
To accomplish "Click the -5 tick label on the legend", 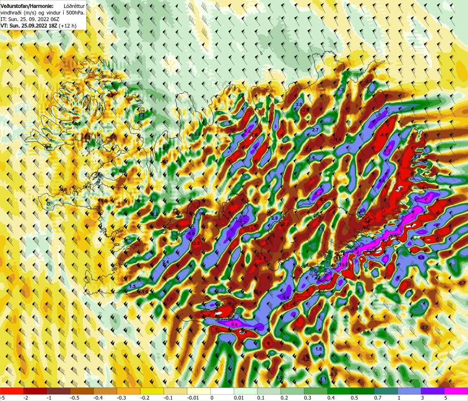I will coord(2,397).
